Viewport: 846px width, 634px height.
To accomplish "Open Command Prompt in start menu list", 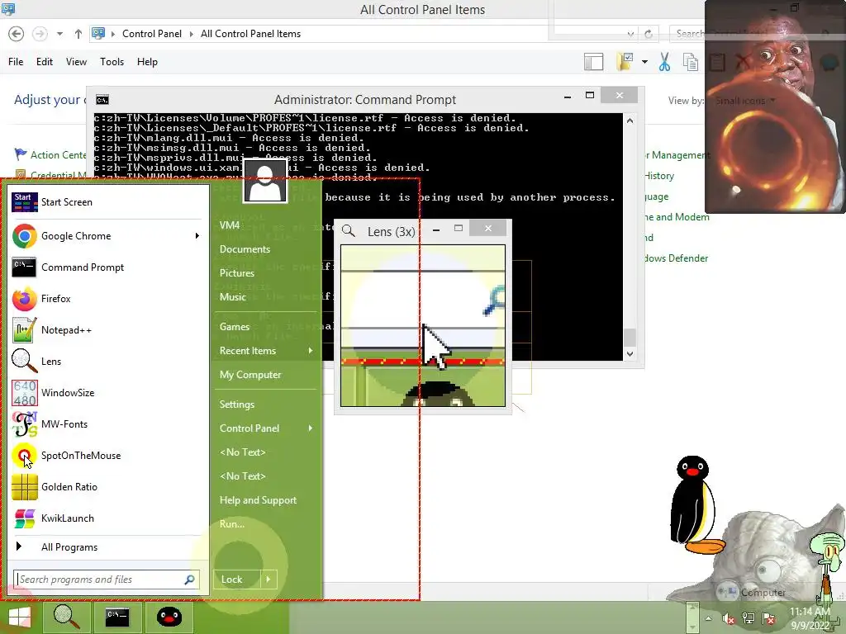I will (x=108, y=267).
